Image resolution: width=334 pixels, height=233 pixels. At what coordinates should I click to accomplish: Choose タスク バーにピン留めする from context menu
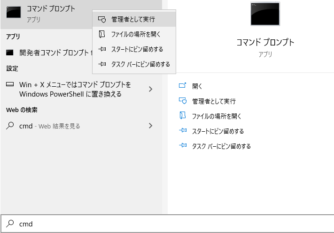134,64
